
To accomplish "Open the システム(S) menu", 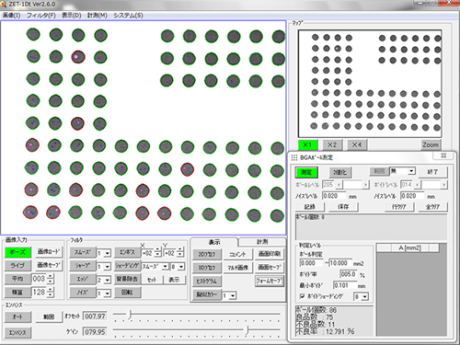I will pos(128,16).
